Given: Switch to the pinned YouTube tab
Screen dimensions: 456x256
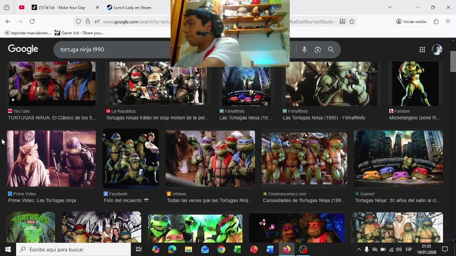Looking at the screenshot, I should [22, 7].
